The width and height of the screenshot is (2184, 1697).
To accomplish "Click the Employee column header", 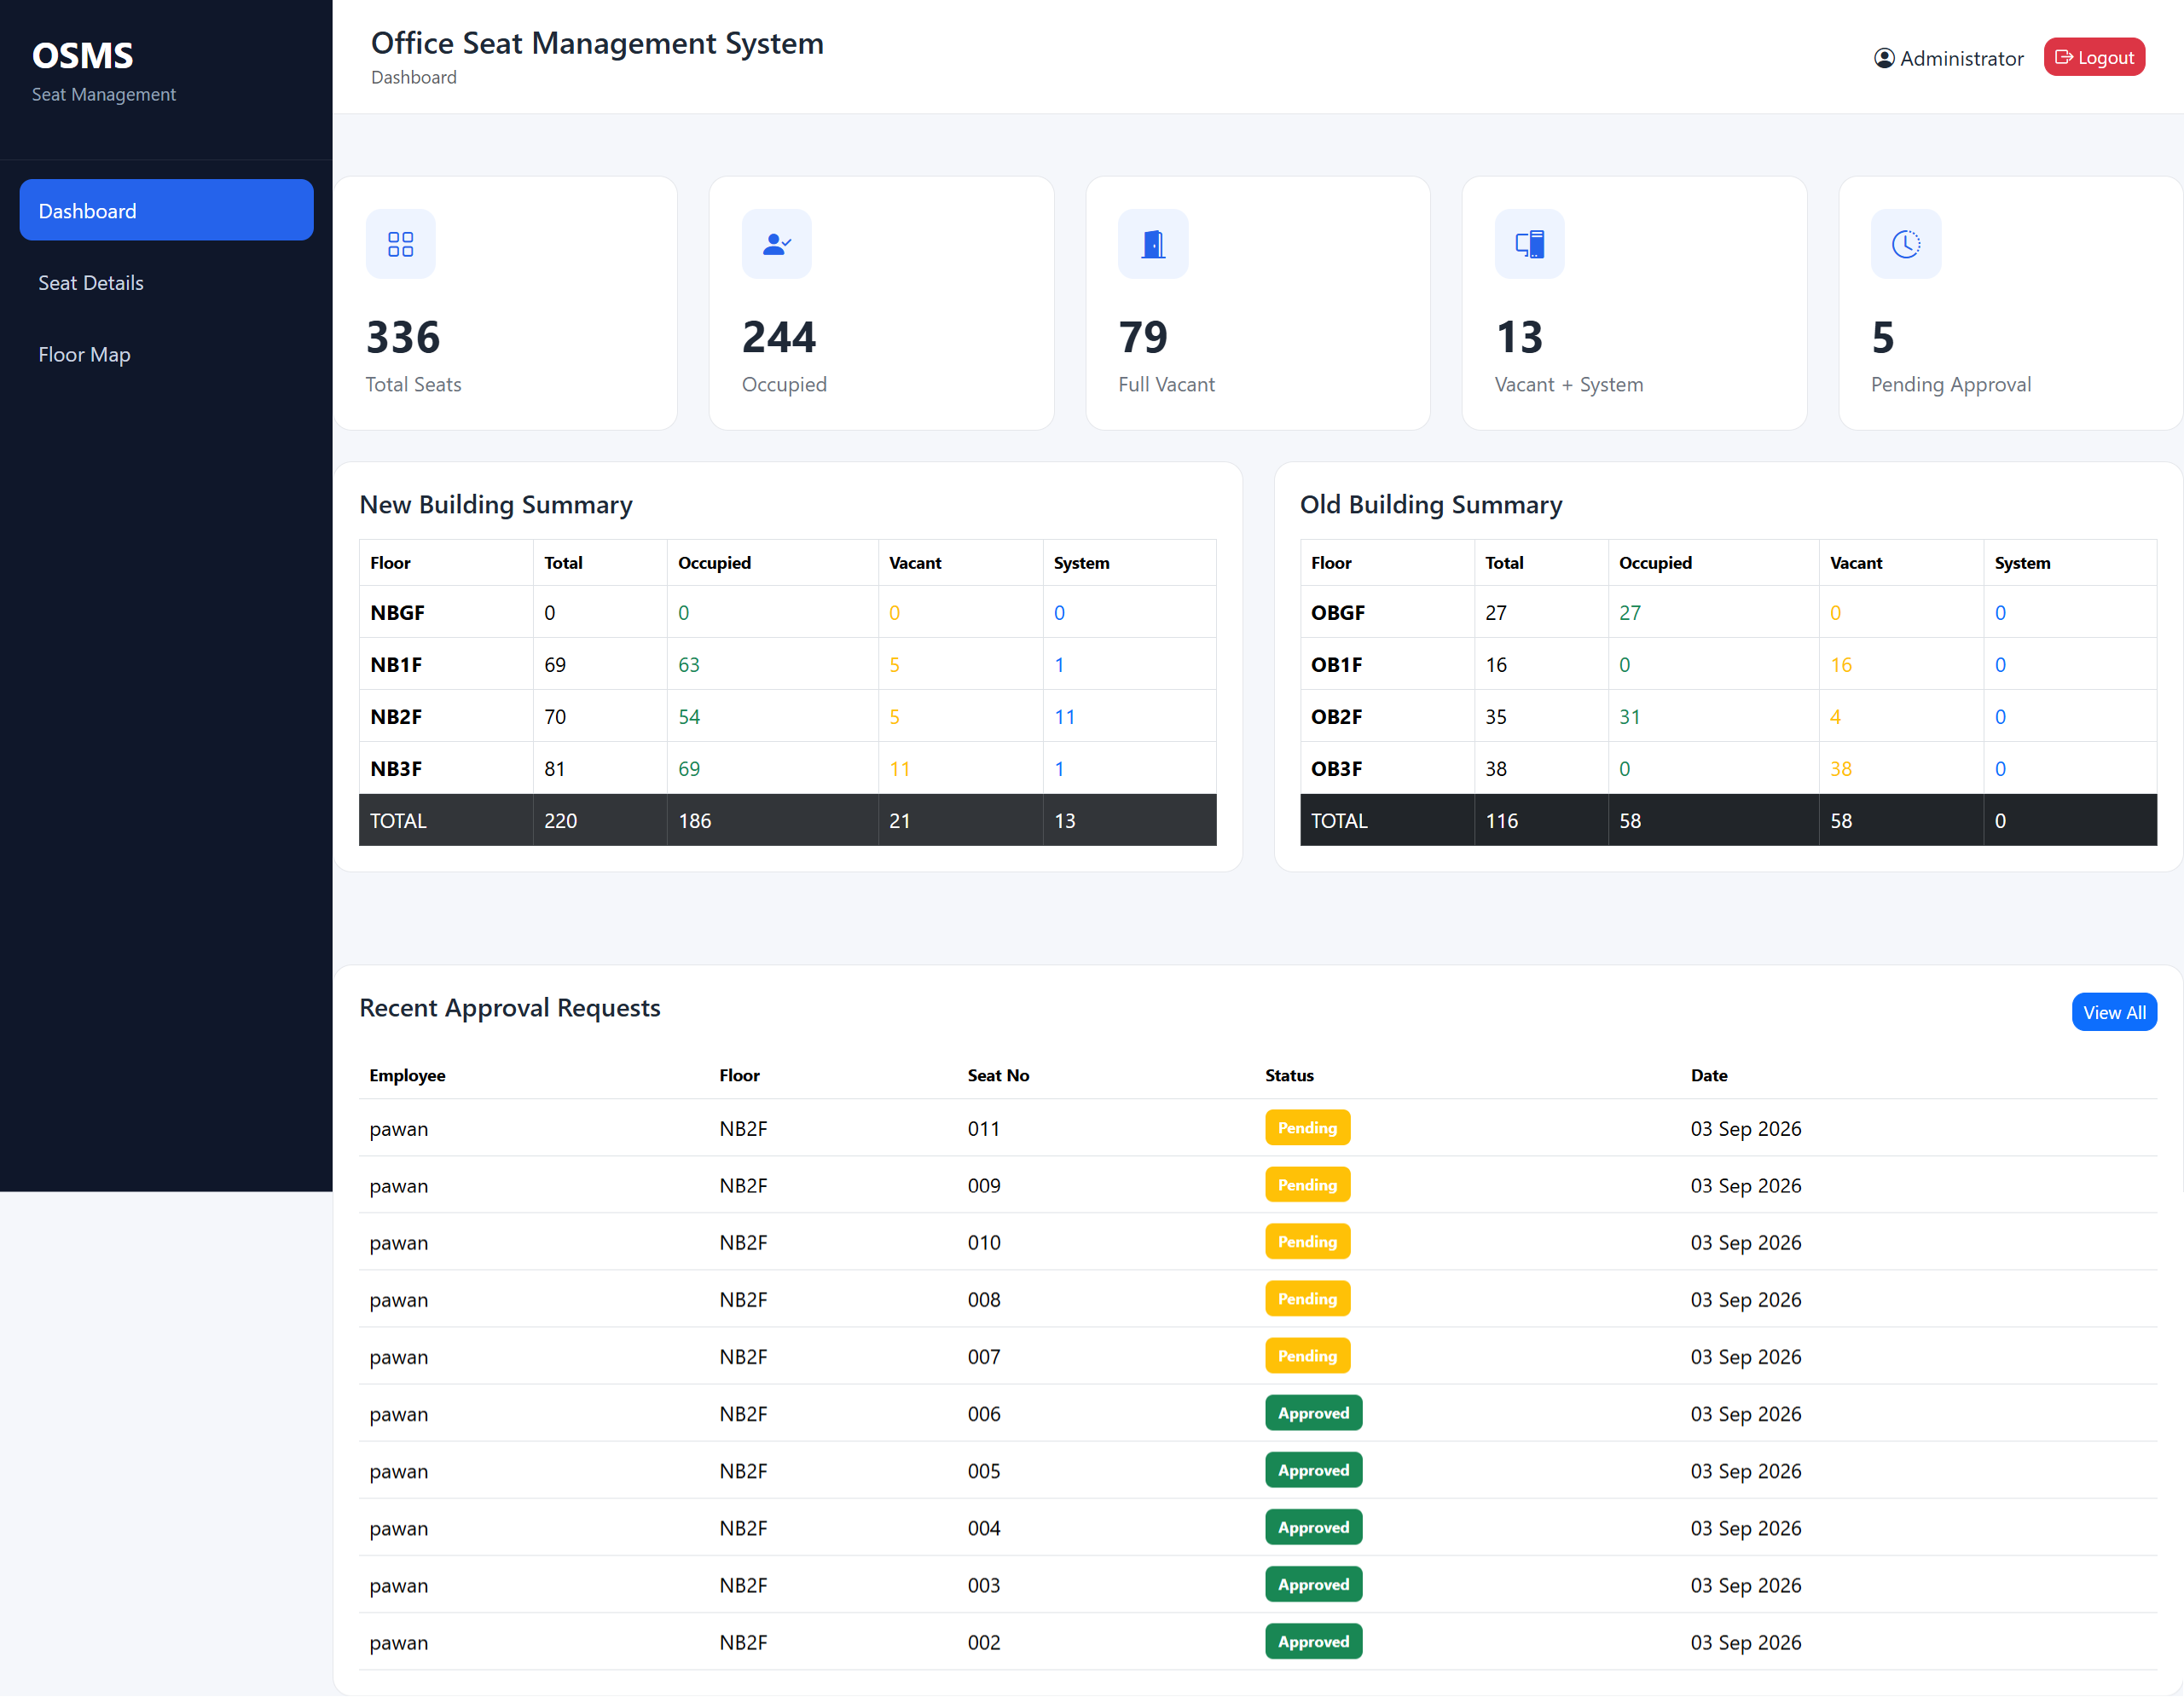I will click(407, 1075).
